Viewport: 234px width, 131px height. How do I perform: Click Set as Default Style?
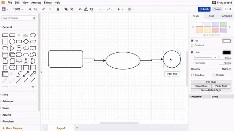coord(211,90)
